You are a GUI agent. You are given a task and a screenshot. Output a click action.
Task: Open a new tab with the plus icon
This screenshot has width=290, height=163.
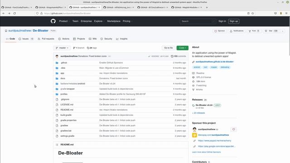[207, 7]
